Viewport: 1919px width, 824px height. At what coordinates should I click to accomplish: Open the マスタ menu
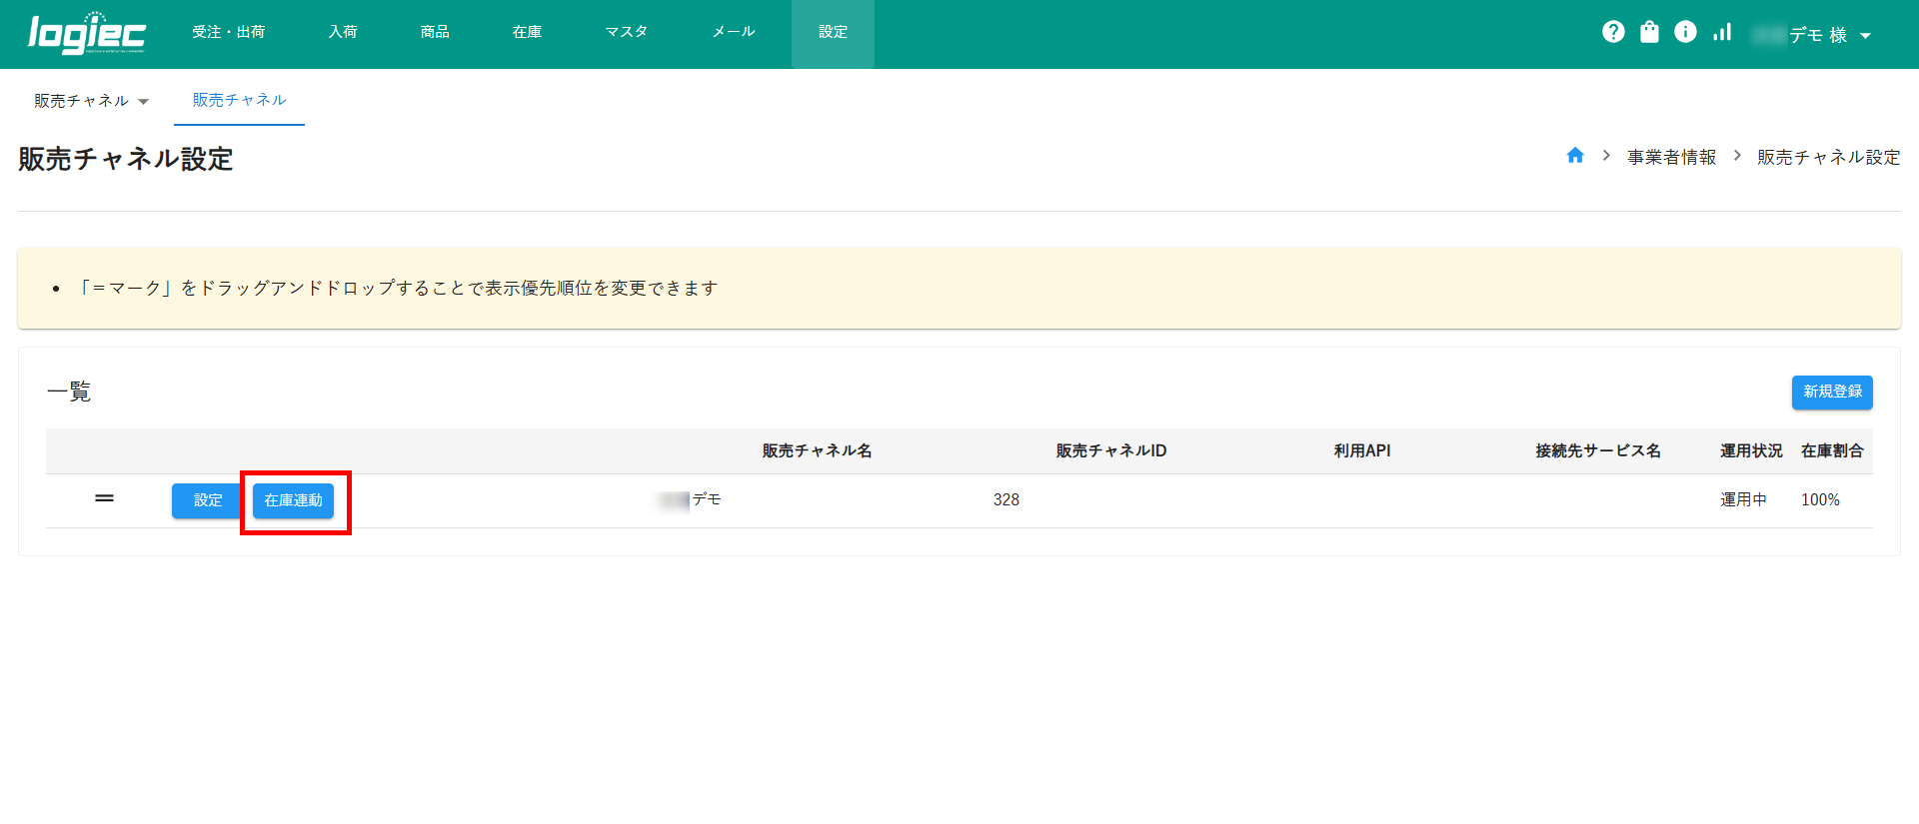coord(627,32)
